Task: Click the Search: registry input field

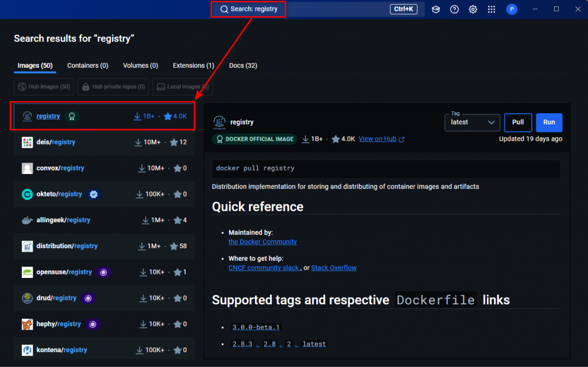Action: 318,9
